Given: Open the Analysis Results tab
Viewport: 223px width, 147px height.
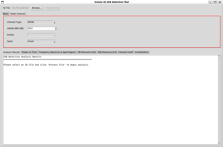Looking at the screenshot, I should point(11,52).
